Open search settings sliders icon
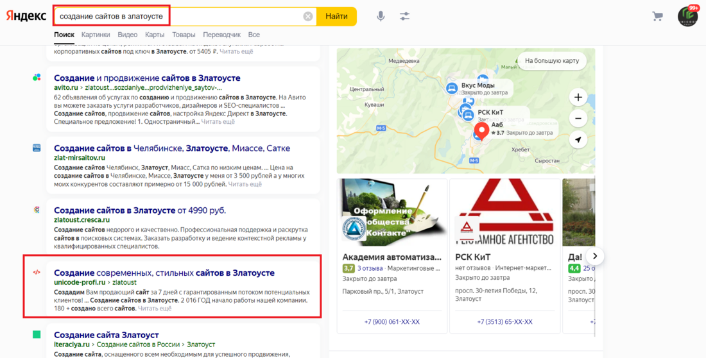Image resolution: width=706 pixels, height=358 pixels. [405, 16]
